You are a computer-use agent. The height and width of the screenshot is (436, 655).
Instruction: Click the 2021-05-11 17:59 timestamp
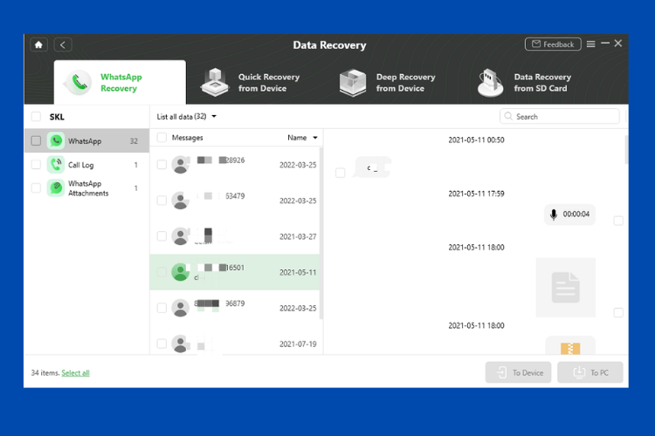coord(476,194)
